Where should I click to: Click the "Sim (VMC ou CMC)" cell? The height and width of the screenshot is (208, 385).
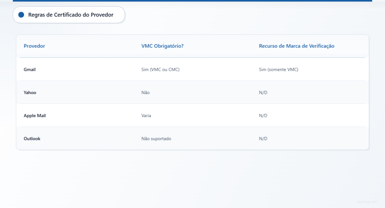pos(160,69)
